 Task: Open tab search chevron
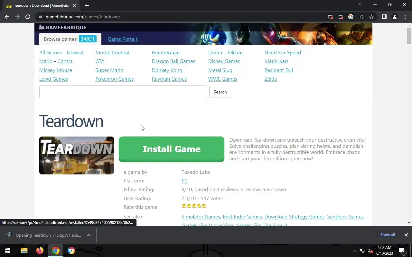360,5
